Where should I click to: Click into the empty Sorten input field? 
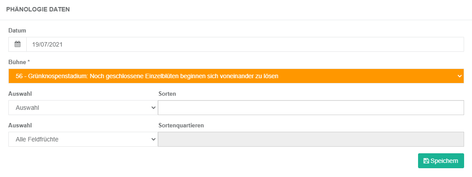[x=311, y=108]
